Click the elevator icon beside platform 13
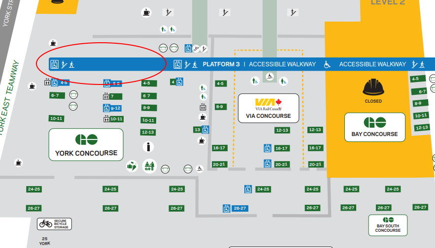Screen dimensions: 435x248 click(x=205, y=130)
